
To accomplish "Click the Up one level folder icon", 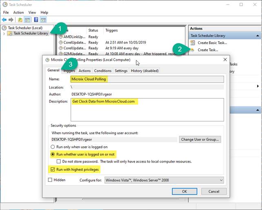I will [x=20, y=20].
